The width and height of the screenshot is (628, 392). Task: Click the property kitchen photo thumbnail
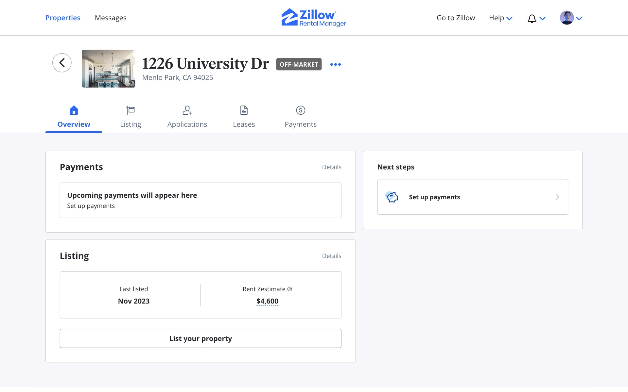click(108, 69)
